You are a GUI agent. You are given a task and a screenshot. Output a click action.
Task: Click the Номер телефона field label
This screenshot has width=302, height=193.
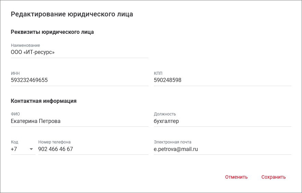[54, 142]
